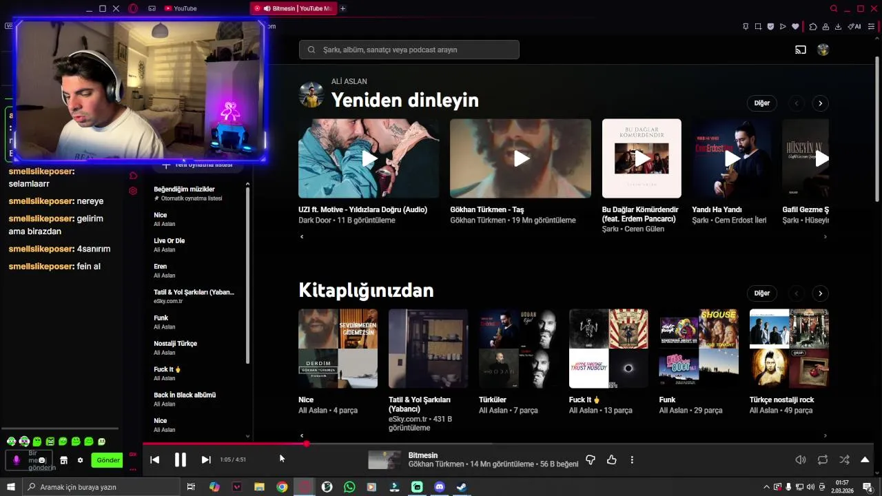Go to the next items in Kitaplığınızdan

820,293
